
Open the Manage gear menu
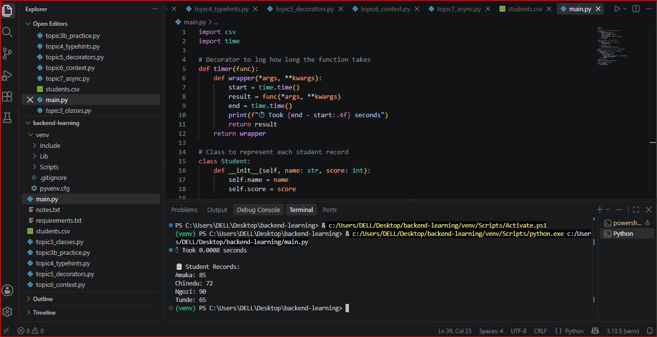coord(7,312)
